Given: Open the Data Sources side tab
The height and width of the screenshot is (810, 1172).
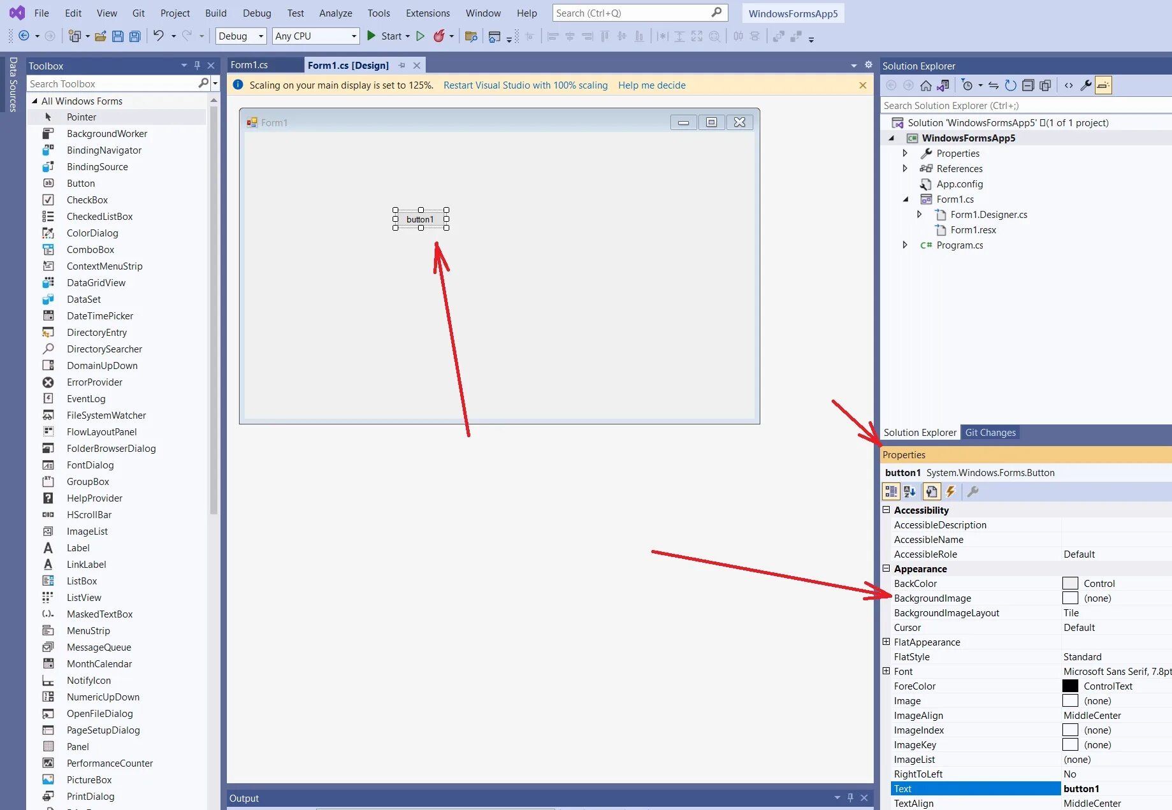Looking at the screenshot, I should 13,85.
